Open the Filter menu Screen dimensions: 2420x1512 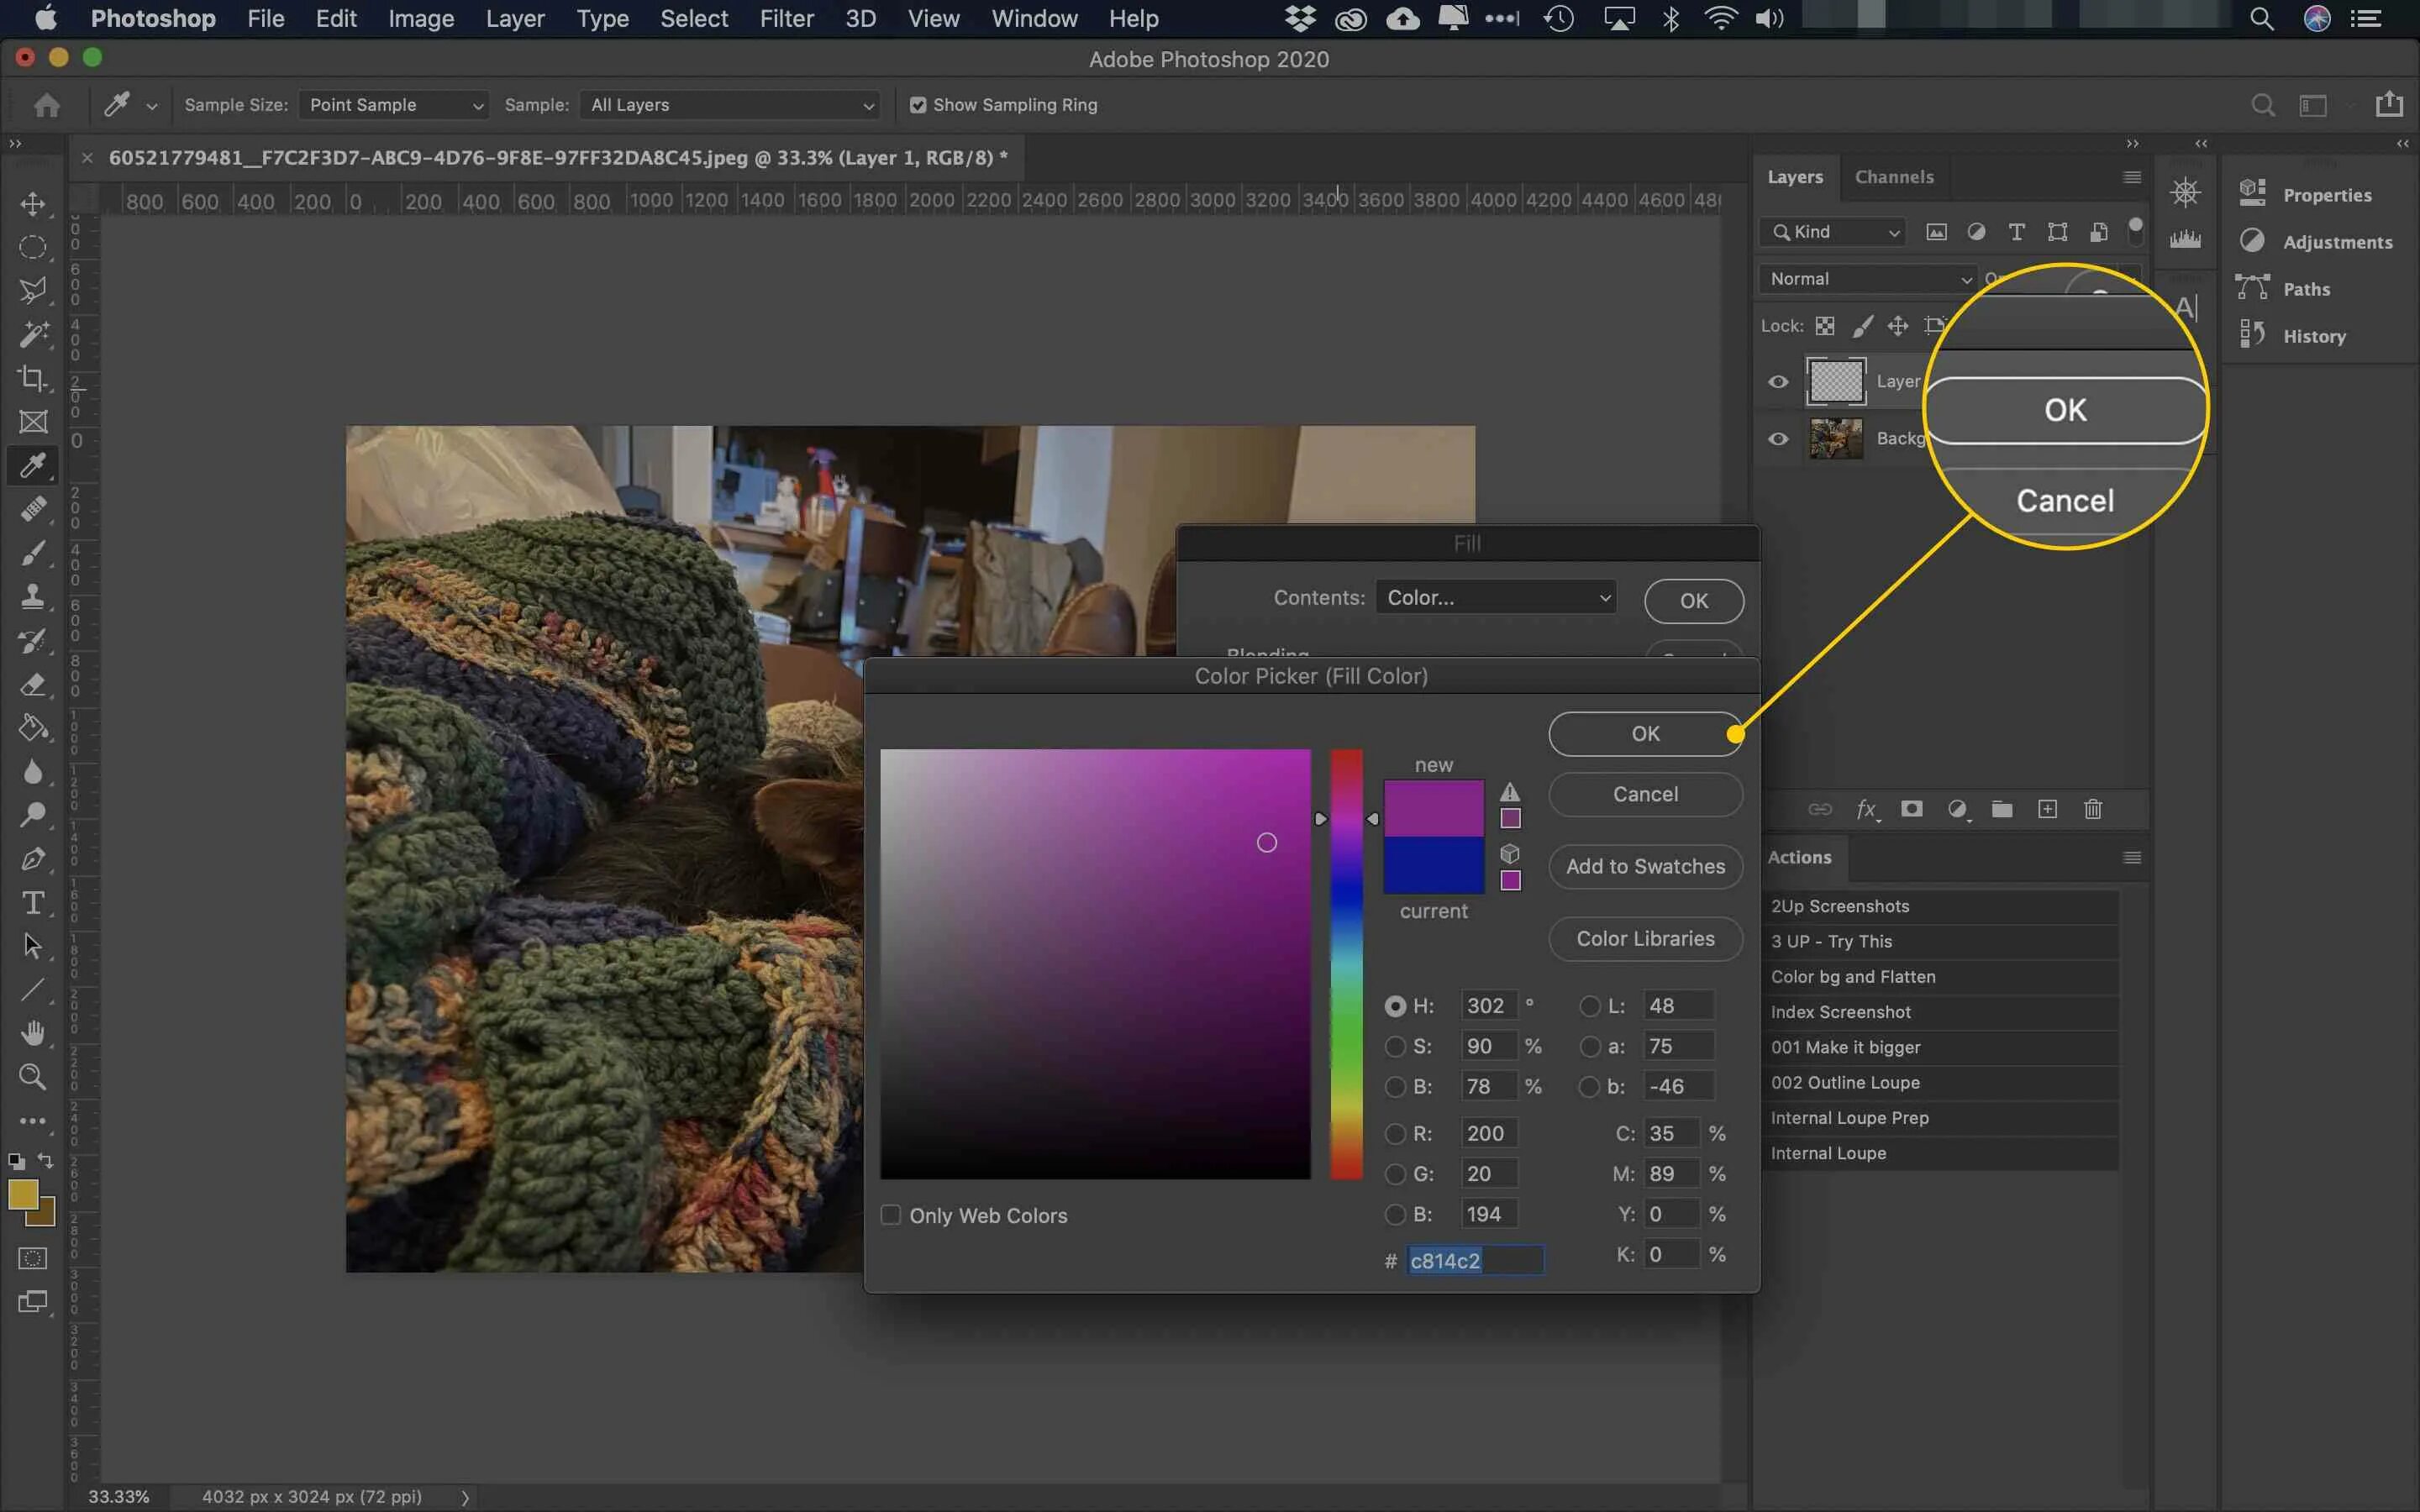786,18
